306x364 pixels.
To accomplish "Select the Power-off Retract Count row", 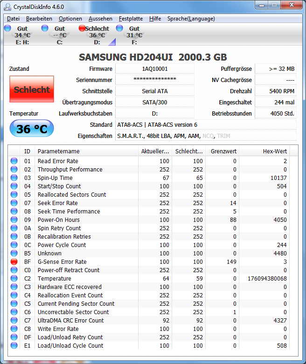I will coord(149,270).
